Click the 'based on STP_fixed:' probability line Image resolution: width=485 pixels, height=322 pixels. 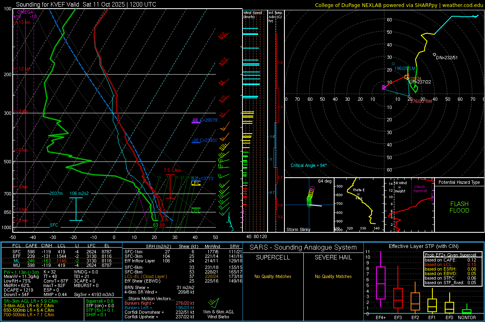(x=450, y=283)
